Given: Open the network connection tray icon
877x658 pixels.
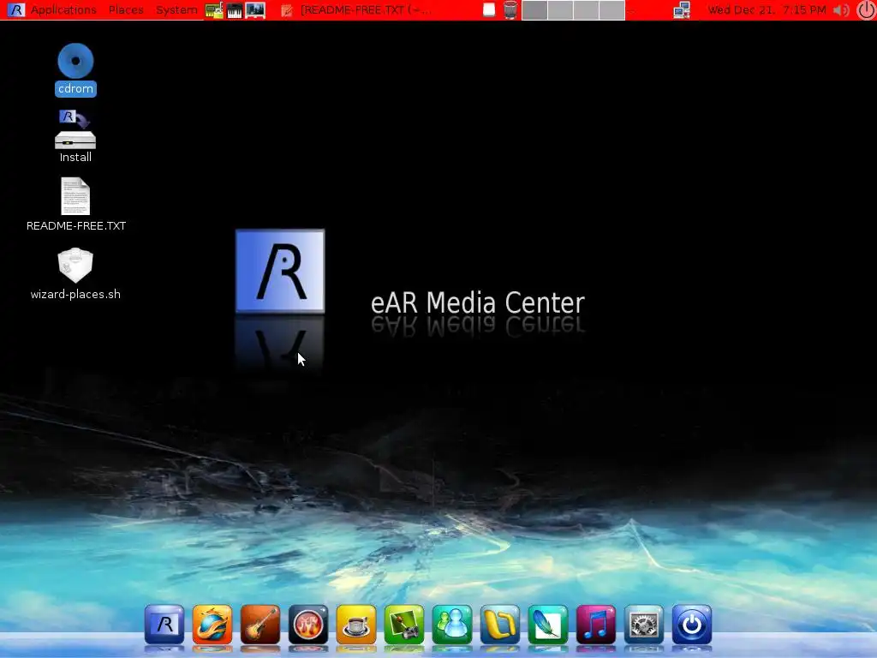Looking at the screenshot, I should (681, 10).
